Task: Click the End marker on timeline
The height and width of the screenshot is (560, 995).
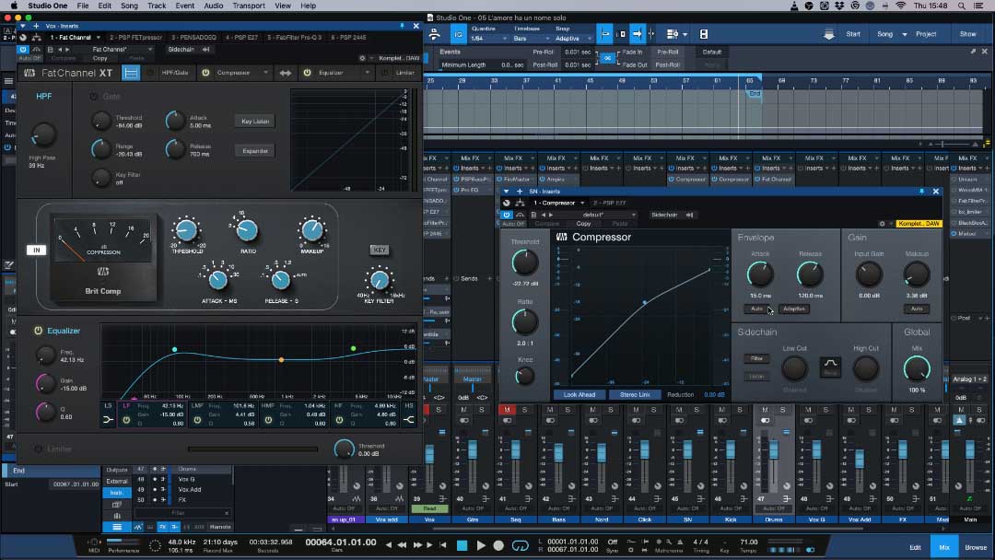Action: coord(755,93)
